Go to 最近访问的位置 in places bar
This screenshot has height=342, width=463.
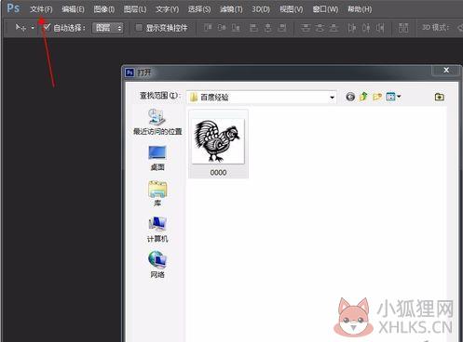click(157, 122)
